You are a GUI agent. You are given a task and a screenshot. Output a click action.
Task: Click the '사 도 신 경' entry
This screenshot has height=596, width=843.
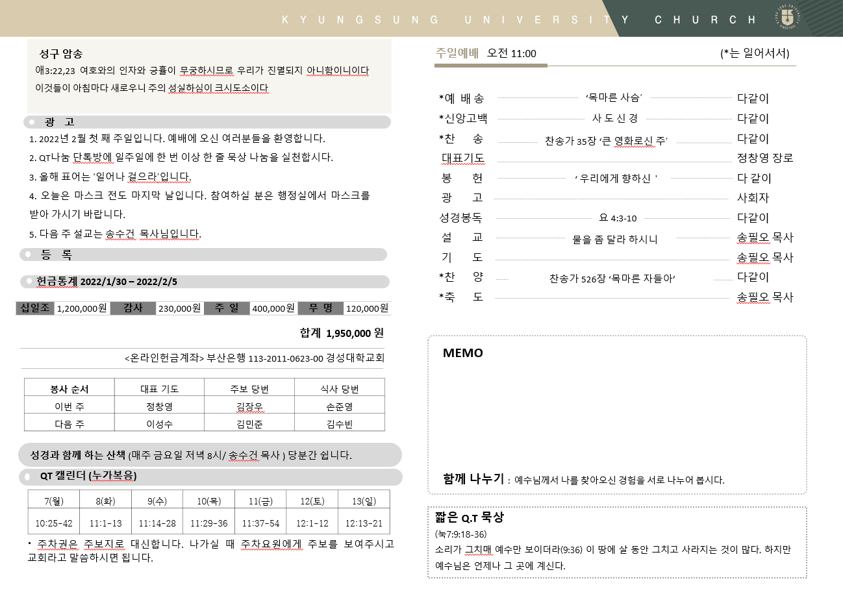(614, 118)
